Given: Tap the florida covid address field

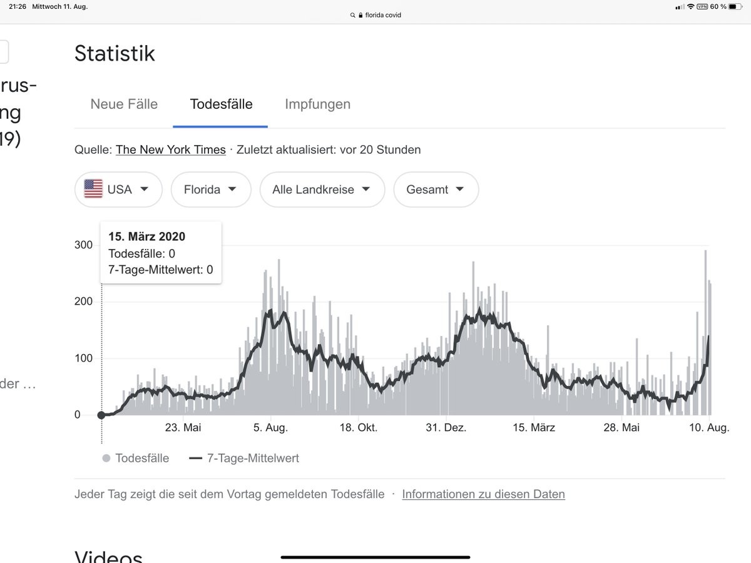Looking at the screenshot, I should [382, 15].
